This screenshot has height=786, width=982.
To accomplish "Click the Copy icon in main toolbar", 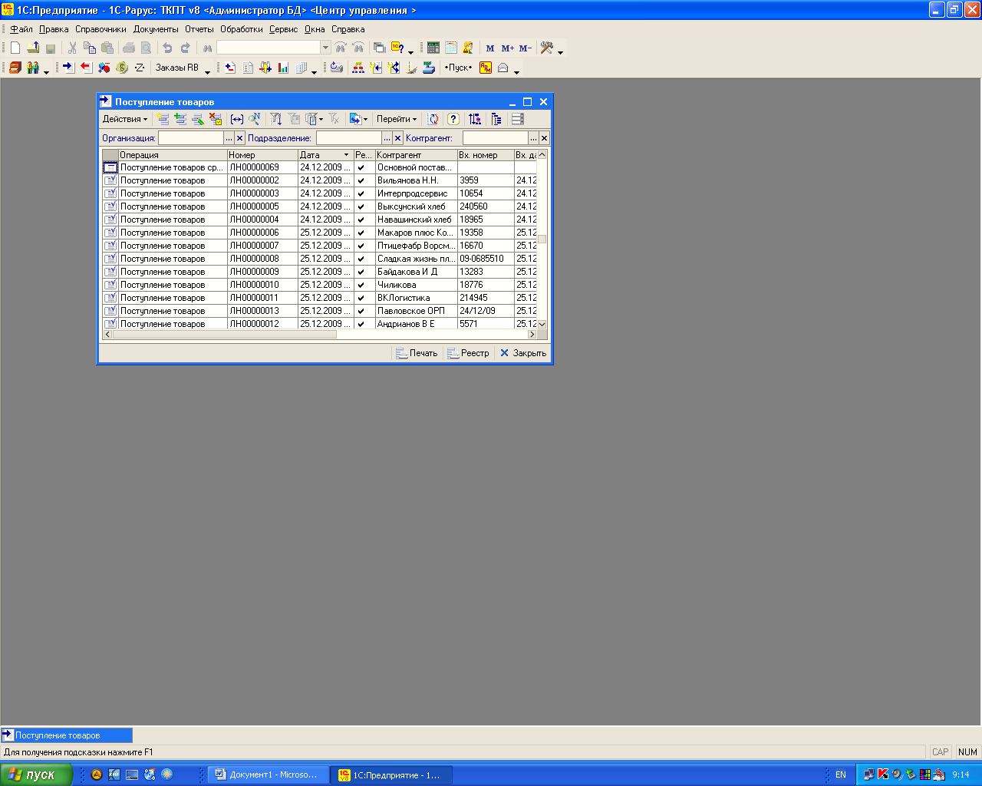I will (90, 48).
